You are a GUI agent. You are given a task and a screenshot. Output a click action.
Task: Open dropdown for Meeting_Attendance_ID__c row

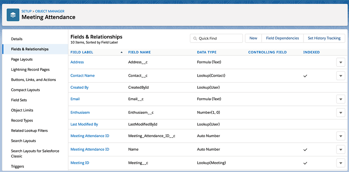pos(340,136)
